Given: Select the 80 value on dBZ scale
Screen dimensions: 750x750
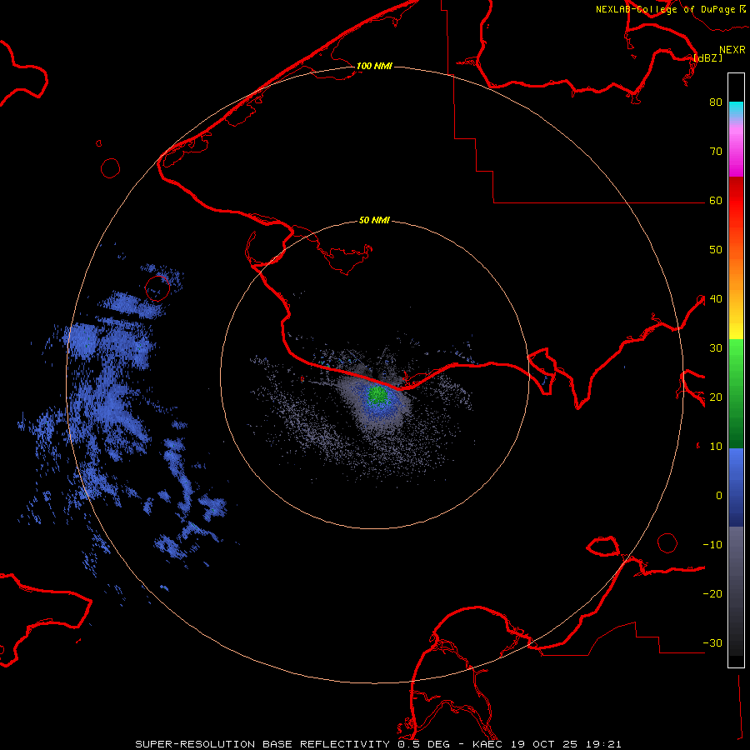Looking at the screenshot, I should [716, 102].
